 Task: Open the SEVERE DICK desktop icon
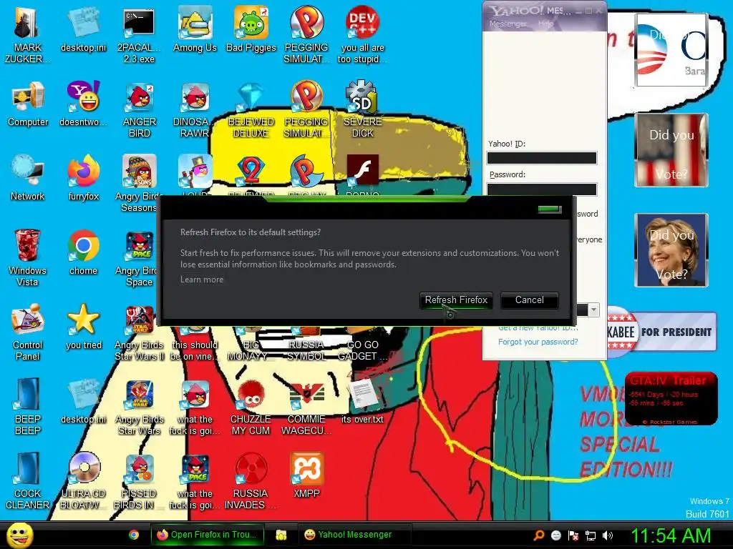pyautogui.click(x=362, y=109)
